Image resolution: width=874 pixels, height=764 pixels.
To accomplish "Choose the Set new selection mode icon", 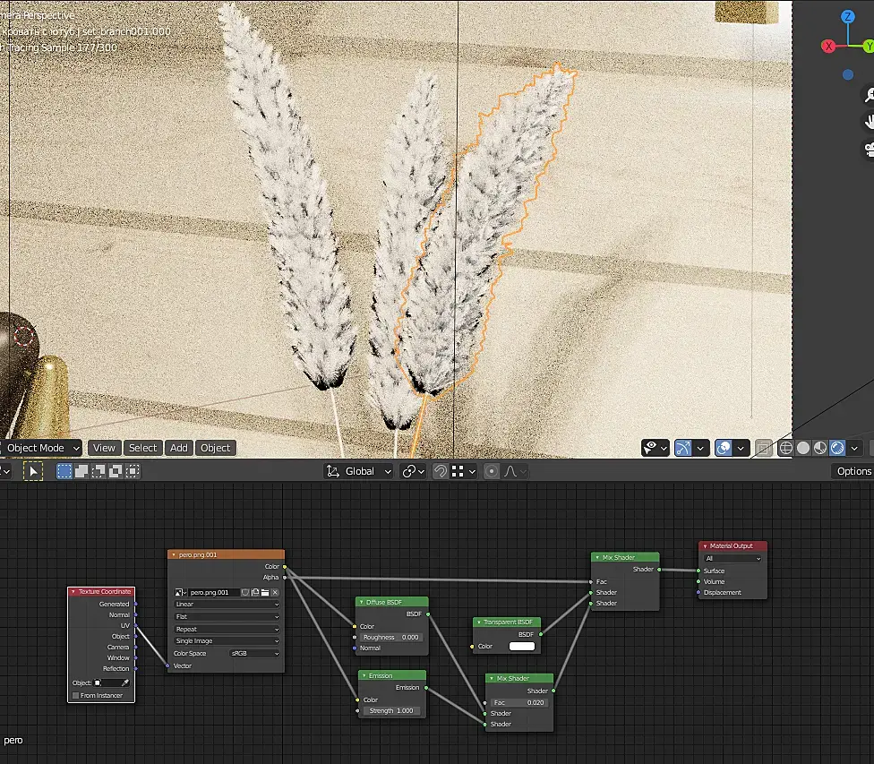I will pos(64,472).
